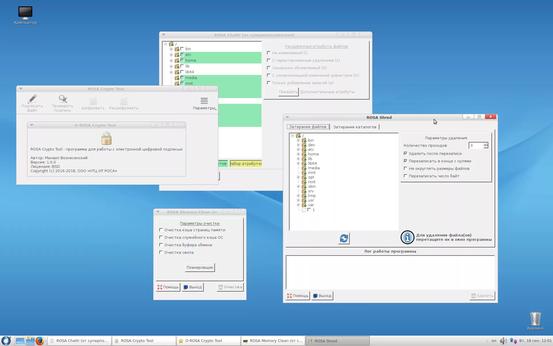Open the Computer desktop icon
The image size is (553, 346).
(25, 13)
